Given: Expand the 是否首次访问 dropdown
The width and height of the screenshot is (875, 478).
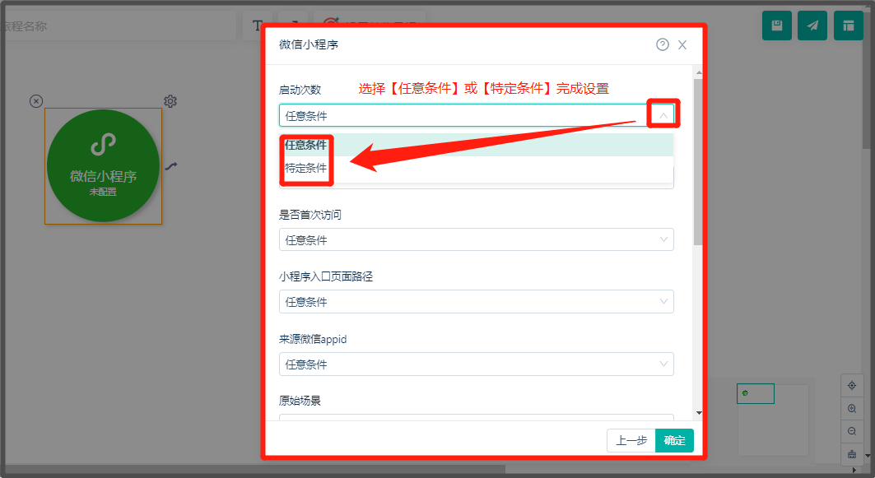Looking at the screenshot, I should [476, 240].
